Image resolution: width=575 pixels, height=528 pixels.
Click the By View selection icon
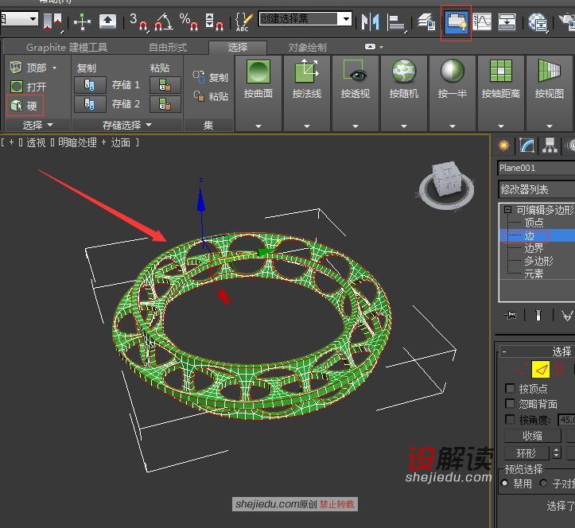tap(549, 72)
